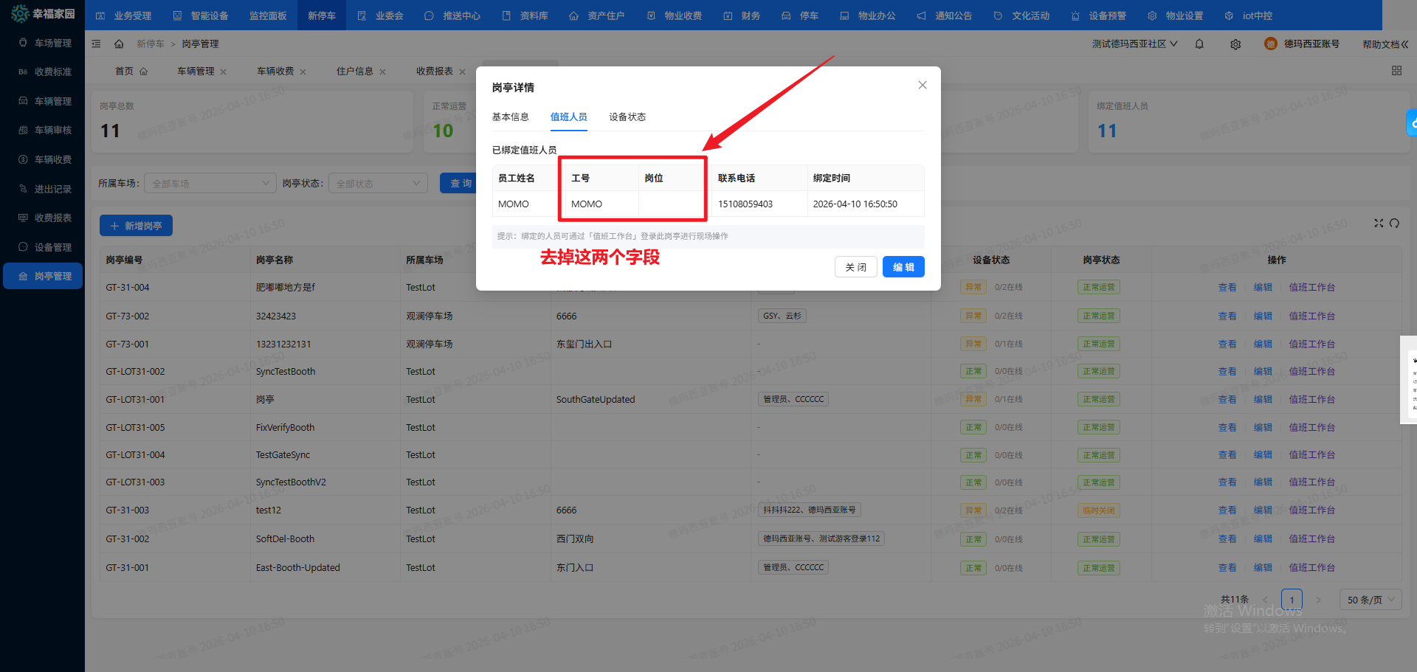
Task: Open 车辆收费 in left sidebar
Action: point(52,159)
